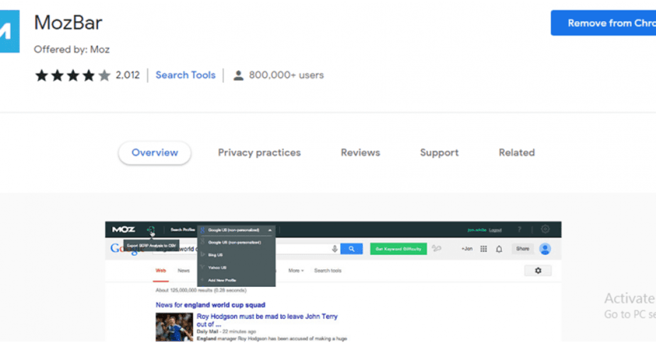Select the Overview tab

pos(155,152)
